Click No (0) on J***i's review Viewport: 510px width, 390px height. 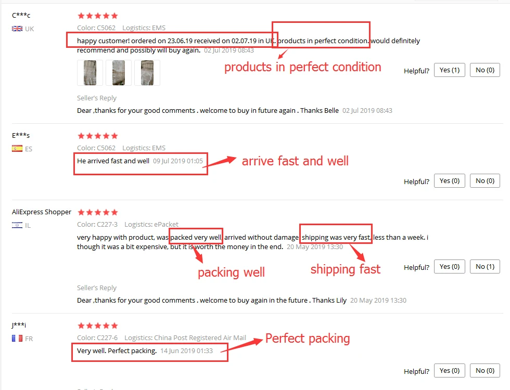485,371
